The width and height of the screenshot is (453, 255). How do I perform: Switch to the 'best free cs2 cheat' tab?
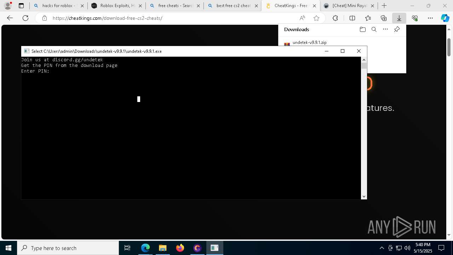click(232, 6)
